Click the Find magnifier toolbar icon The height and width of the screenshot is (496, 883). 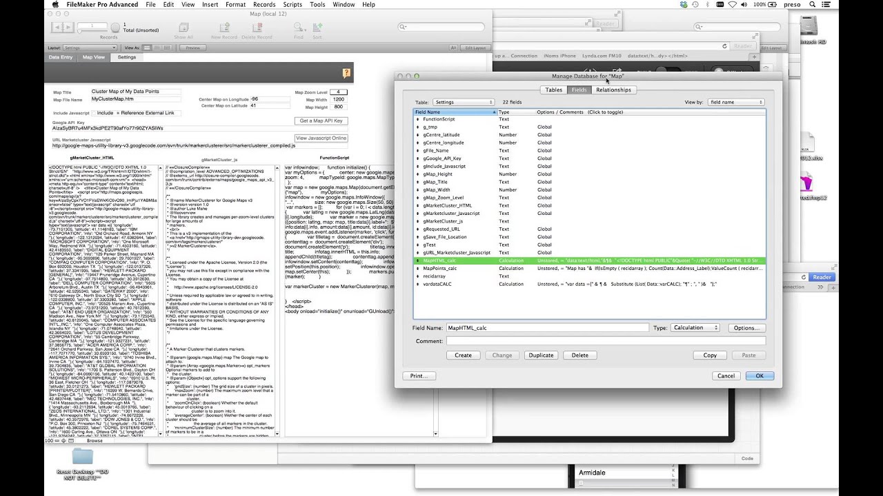(x=297, y=28)
